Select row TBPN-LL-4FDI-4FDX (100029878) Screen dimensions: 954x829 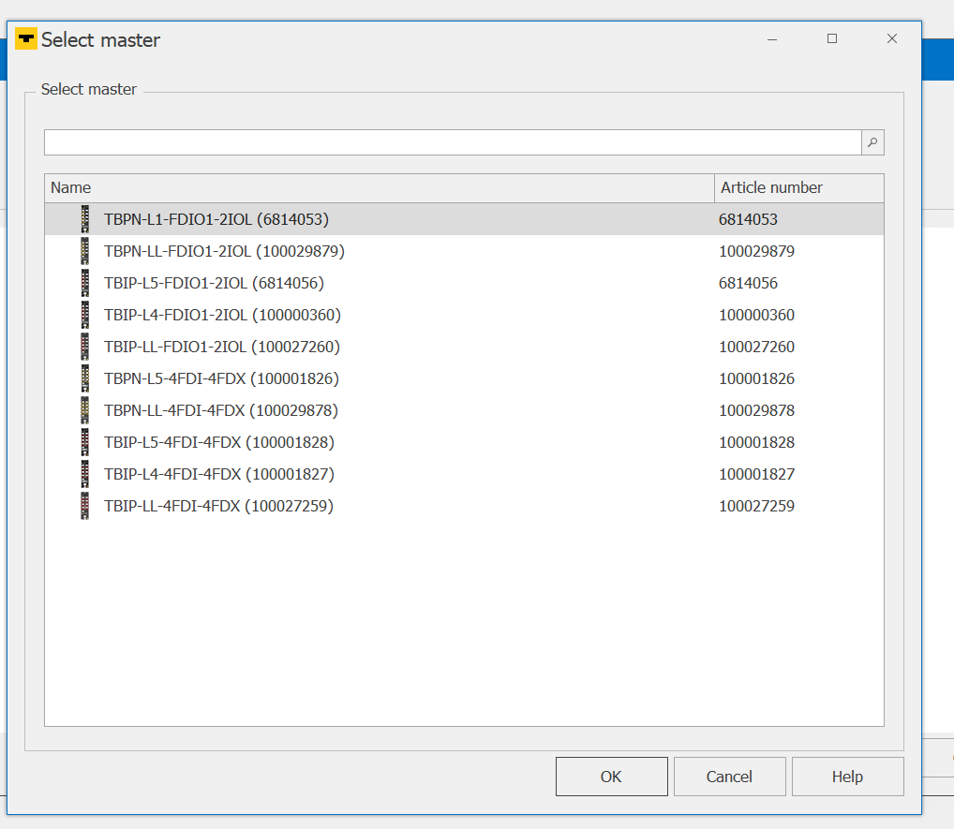click(464, 410)
